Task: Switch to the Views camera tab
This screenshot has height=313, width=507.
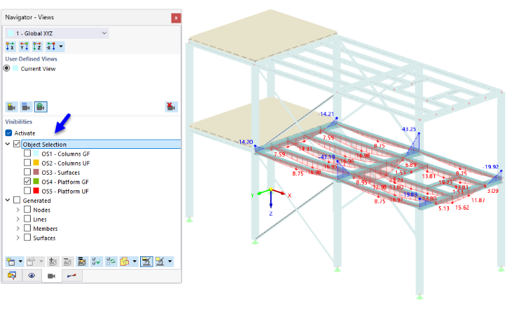Action: pyautogui.click(x=51, y=276)
